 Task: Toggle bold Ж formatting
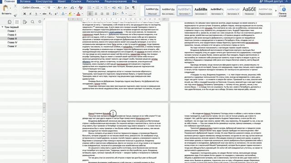click(25, 14)
